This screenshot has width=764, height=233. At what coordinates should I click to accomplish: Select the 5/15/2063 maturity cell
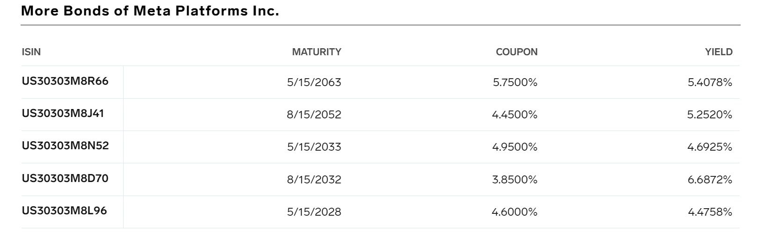(314, 82)
